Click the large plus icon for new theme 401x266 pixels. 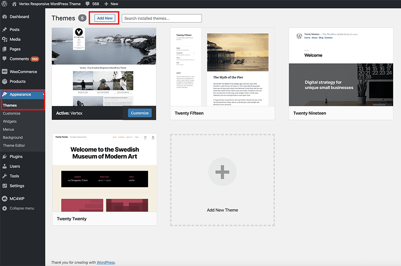(x=222, y=172)
